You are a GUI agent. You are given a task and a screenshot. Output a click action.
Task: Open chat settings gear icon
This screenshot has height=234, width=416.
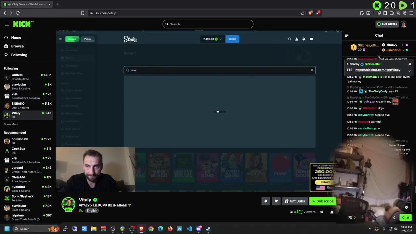pos(394,218)
